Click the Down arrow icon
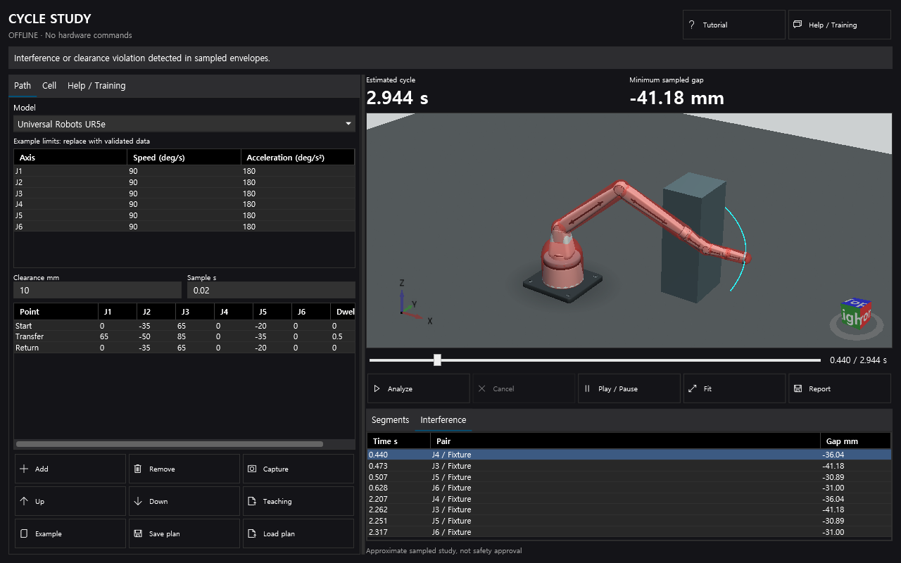 (138, 501)
